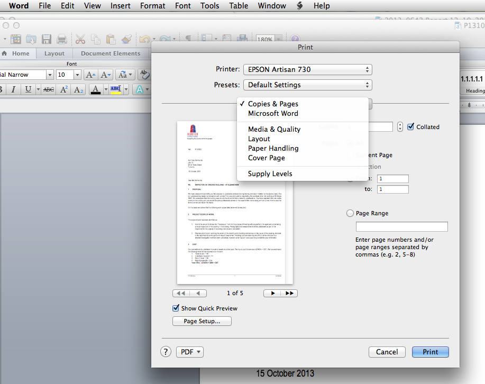The image size is (485, 384).
Task: Click the Grow Font icon
Action: click(x=90, y=75)
